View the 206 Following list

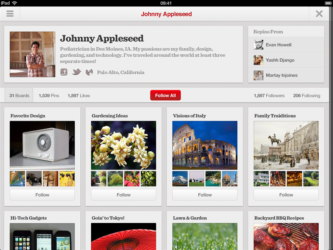[307, 96]
